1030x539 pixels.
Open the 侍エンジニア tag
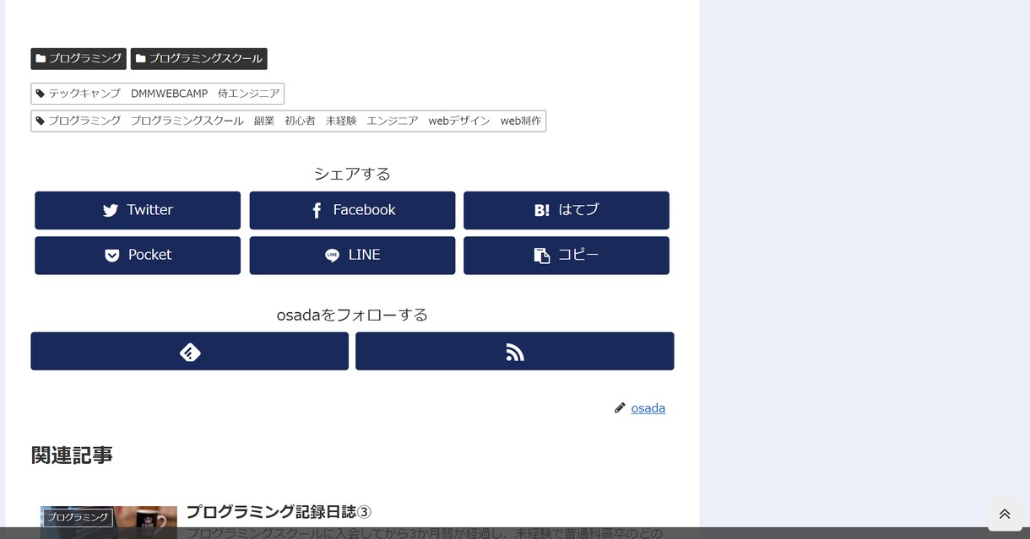pyautogui.click(x=248, y=94)
